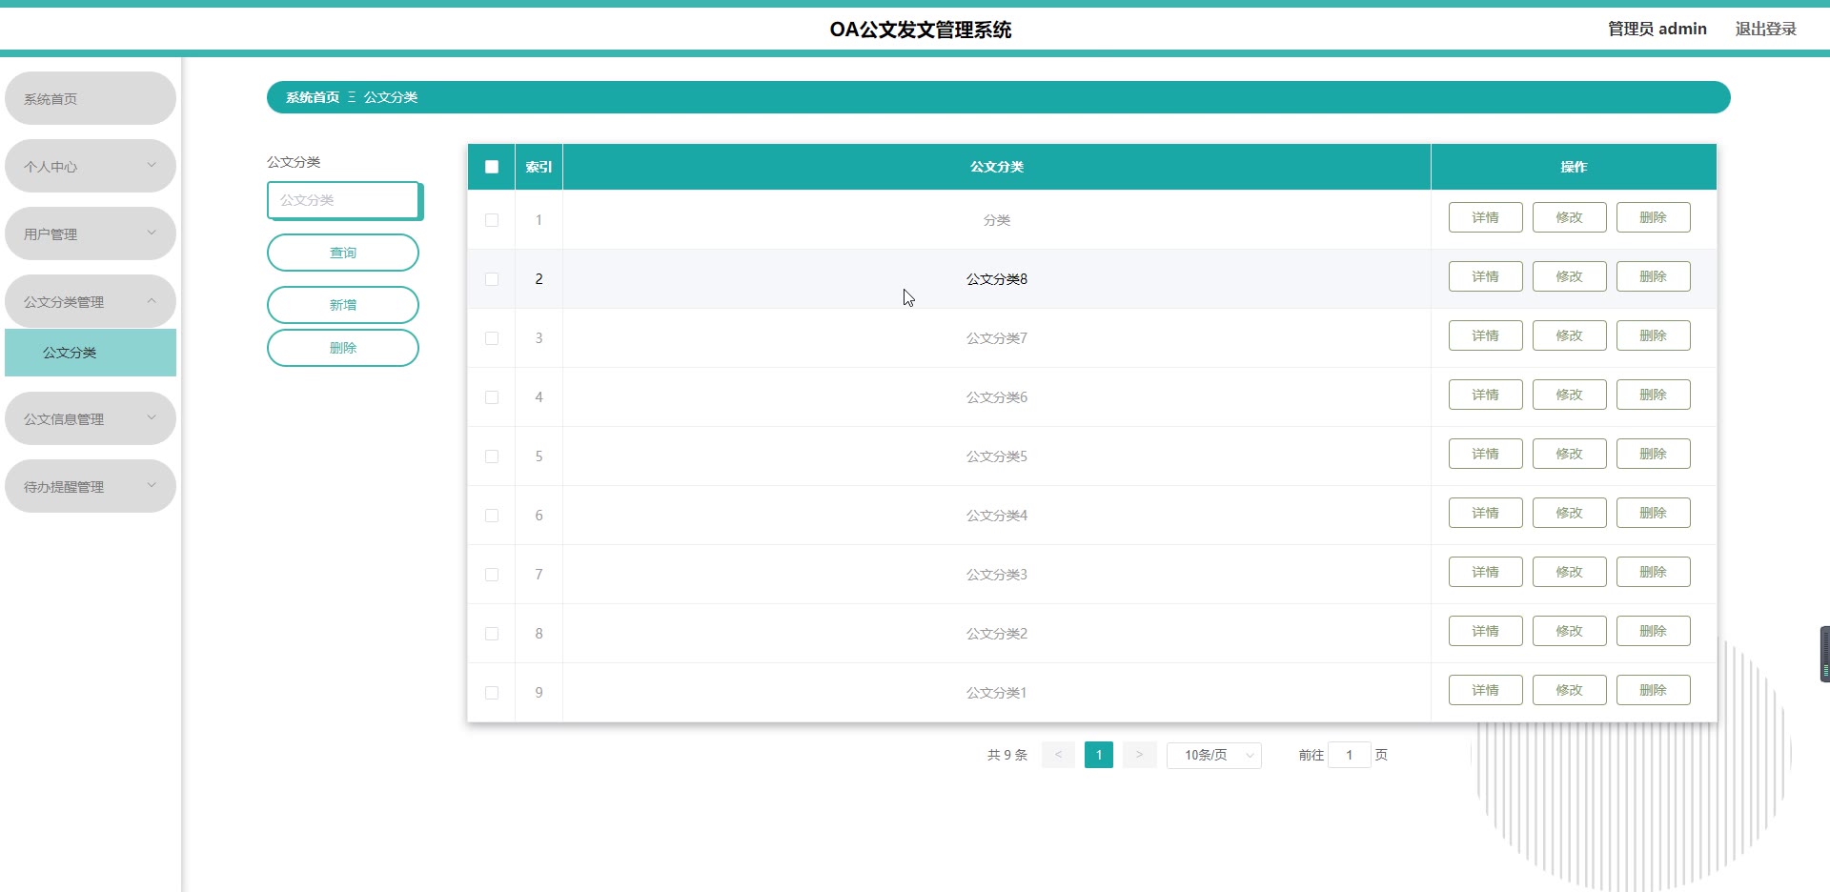The width and height of the screenshot is (1830, 892).
Task: Click 删除 for the 分类 row
Action: [x=1654, y=217]
